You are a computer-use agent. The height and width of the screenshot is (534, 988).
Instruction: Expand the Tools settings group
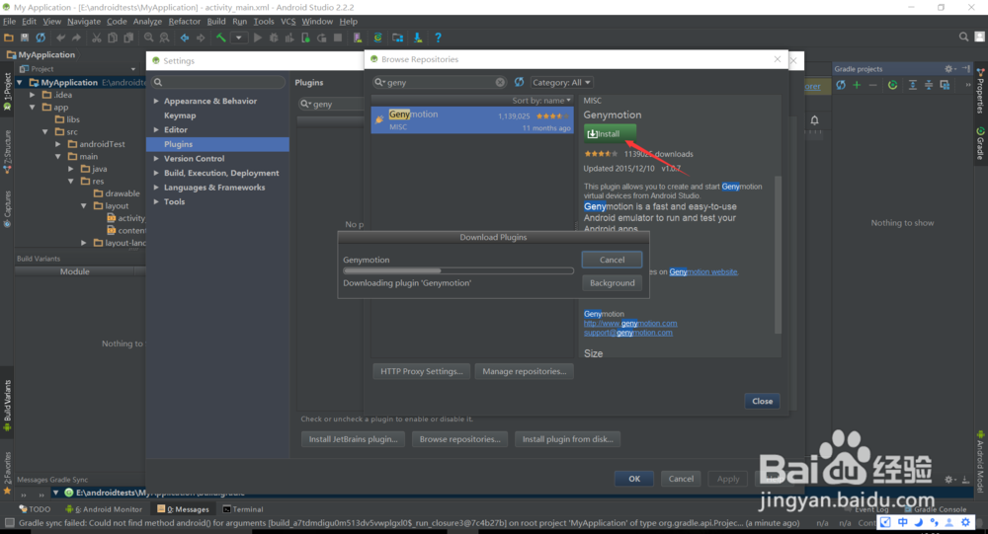[x=156, y=201]
